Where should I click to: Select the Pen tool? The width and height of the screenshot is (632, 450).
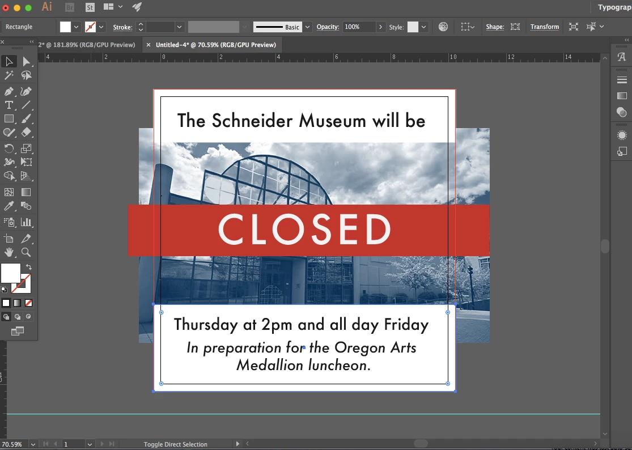[9, 91]
